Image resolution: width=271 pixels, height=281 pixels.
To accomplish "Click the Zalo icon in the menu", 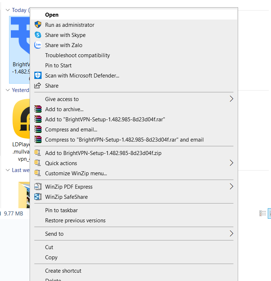I will coord(38,45).
